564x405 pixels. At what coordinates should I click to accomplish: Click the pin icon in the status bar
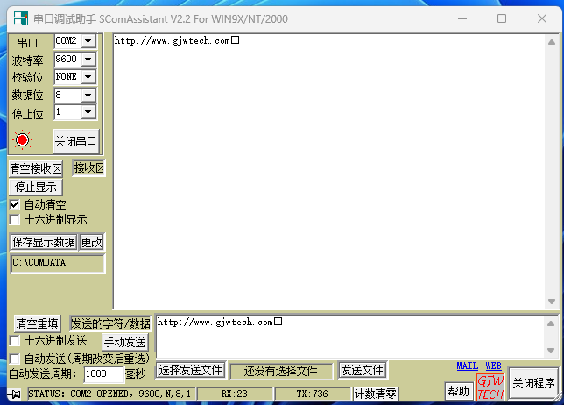15,394
